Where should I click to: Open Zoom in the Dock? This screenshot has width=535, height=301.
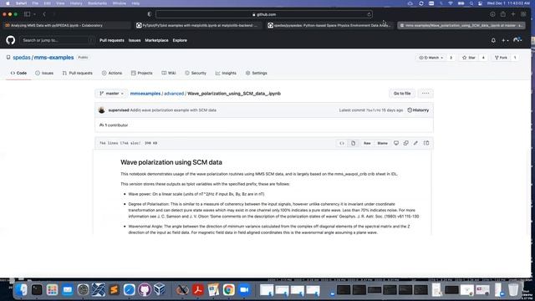[244, 290]
